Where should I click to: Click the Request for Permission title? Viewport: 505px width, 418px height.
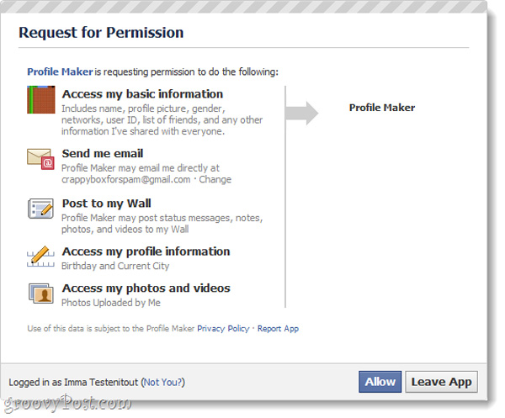(101, 34)
